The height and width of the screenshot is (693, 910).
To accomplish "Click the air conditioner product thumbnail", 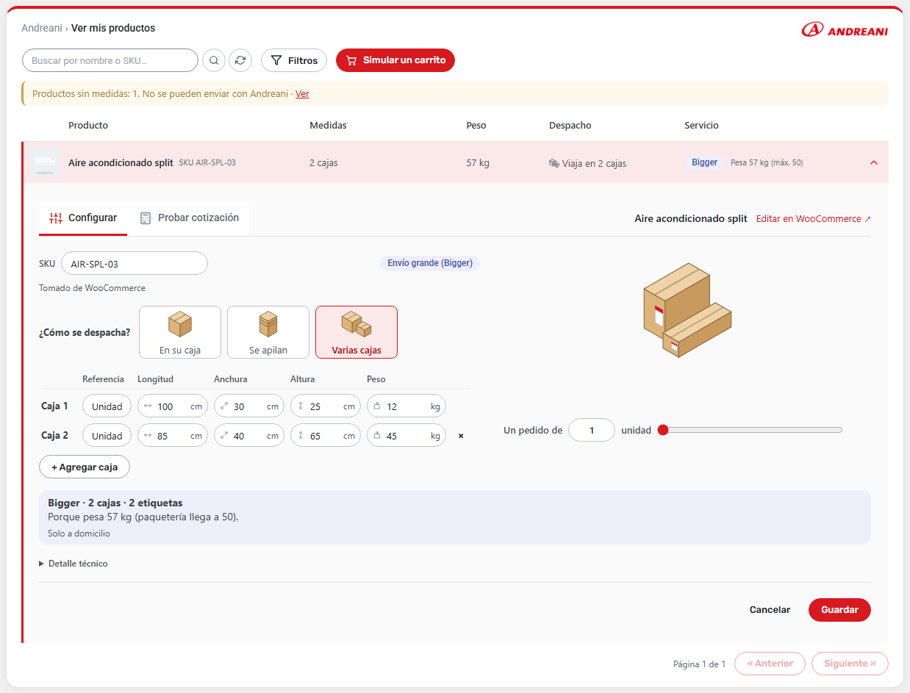I will (x=45, y=162).
